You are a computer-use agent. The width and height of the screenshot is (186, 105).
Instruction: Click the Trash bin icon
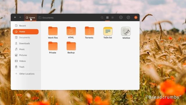16,67
